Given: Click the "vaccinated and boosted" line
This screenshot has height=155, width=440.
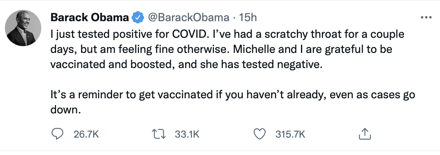Looking at the screenshot, I should pos(185,65).
